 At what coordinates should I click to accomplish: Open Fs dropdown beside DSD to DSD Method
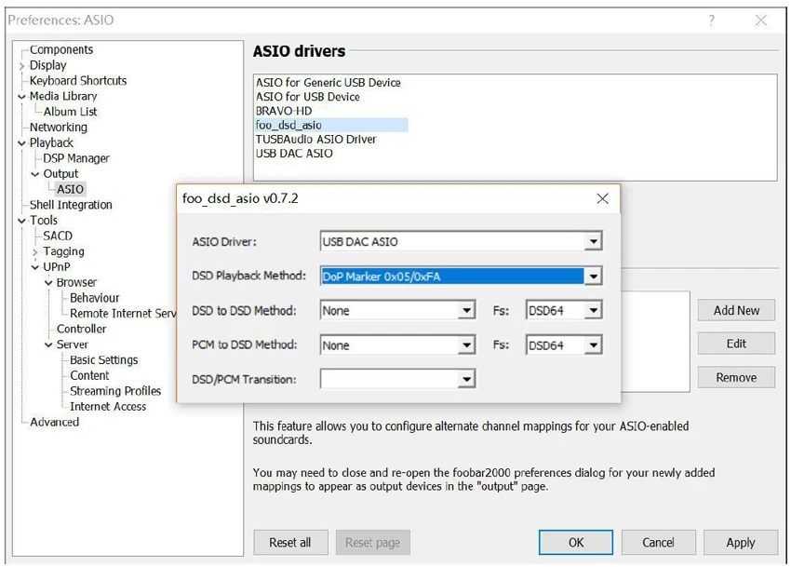pyautogui.click(x=594, y=310)
